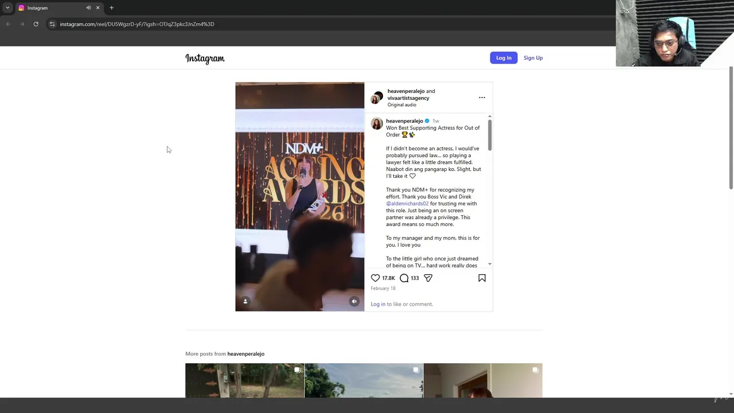Open a new browser tab
Image resolution: width=734 pixels, height=413 pixels.
pyautogui.click(x=111, y=8)
